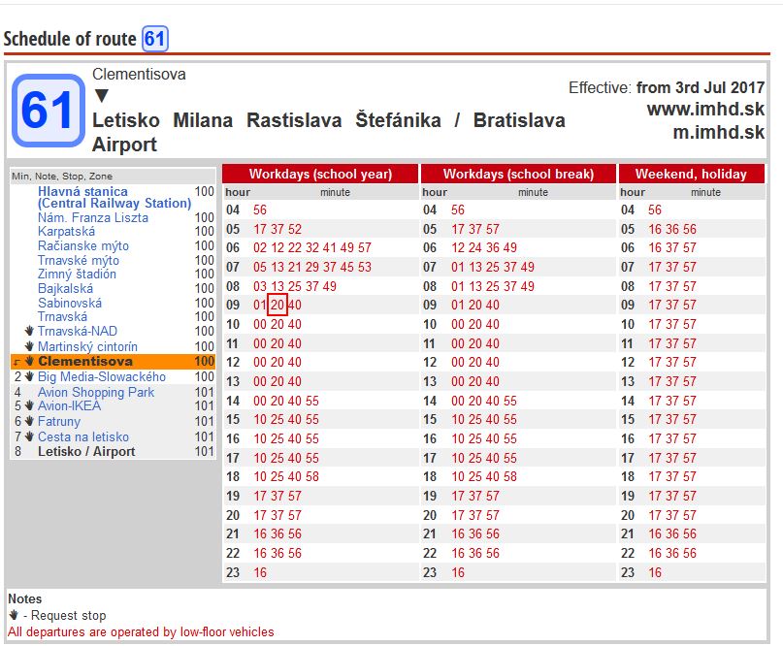Click the request stop hand icon next to Avion-IKEA

tap(29, 405)
